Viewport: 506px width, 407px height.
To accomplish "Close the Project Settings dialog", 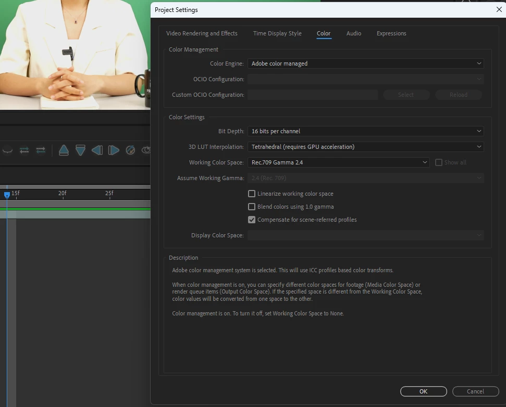I will coord(499,9).
